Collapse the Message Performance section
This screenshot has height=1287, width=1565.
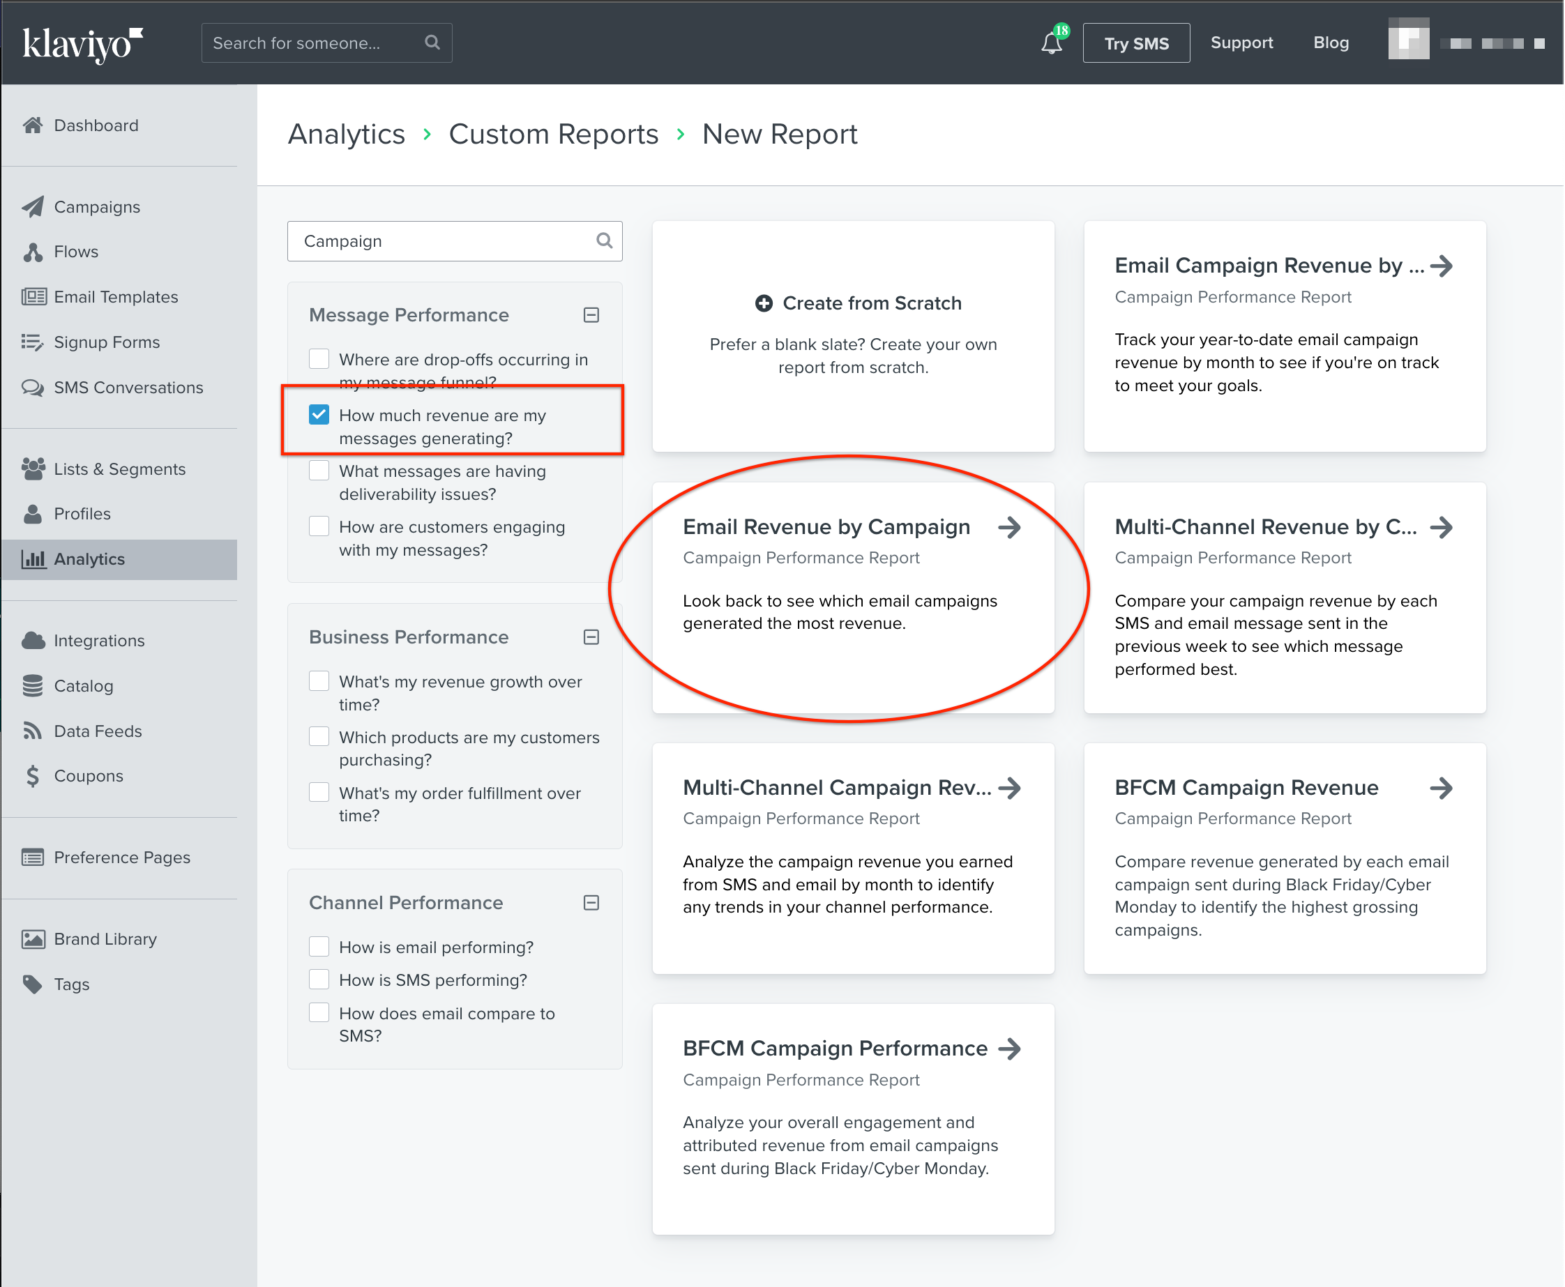pos(593,316)
